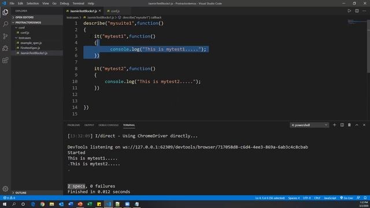Maximize the terminal panel size

(357, 125)
